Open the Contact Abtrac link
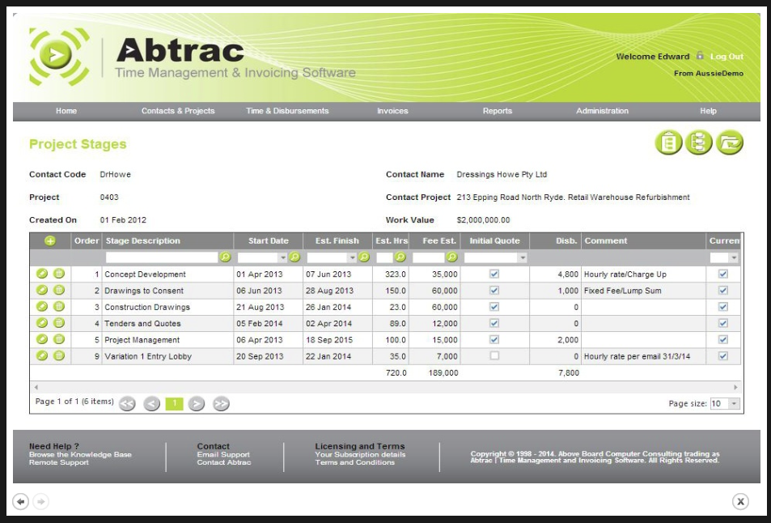 [224, 462]
